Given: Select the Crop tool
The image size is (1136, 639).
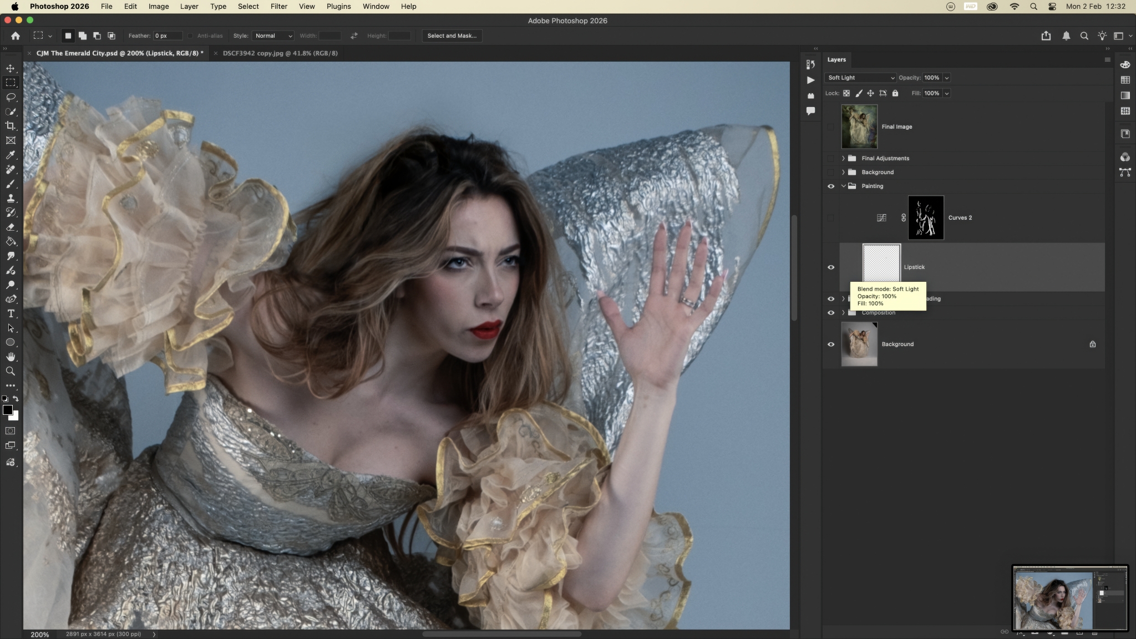Looking at the screenshot, I should coord(11,126).
